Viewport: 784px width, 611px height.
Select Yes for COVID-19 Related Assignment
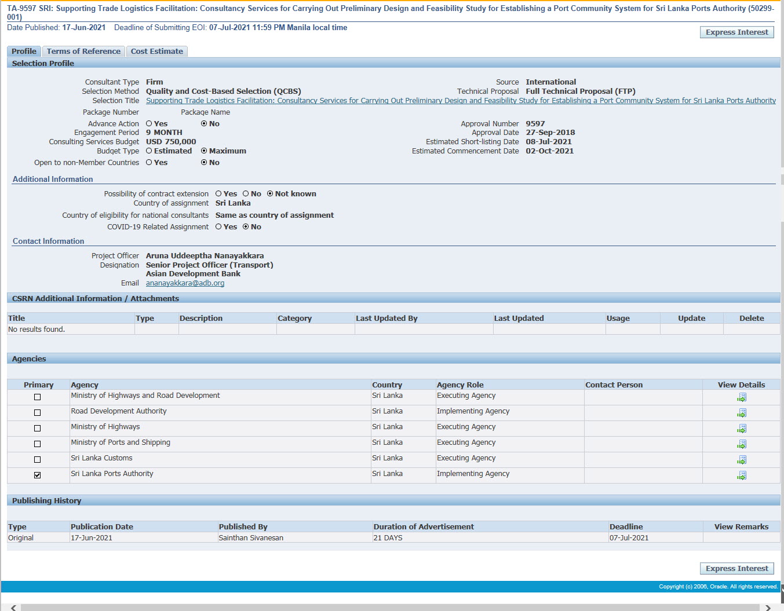coord(218,226)
